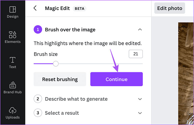Open the Elements sidebar icon
The height and width of the screenshot is (125, 194).
pos(12,35)
